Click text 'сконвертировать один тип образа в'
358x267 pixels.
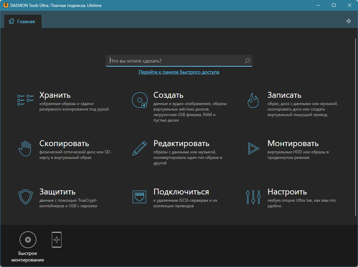click(x=188, y=158)
